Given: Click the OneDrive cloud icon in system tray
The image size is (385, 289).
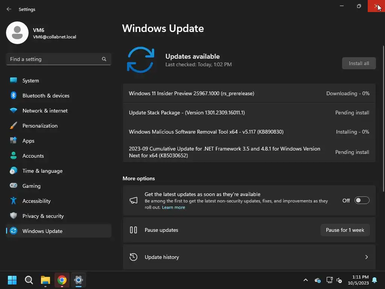Looking at the screenshot, I should point(318,280).
